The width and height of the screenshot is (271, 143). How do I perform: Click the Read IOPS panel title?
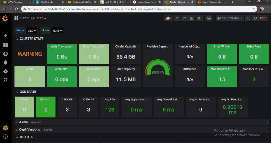point(94,69)
